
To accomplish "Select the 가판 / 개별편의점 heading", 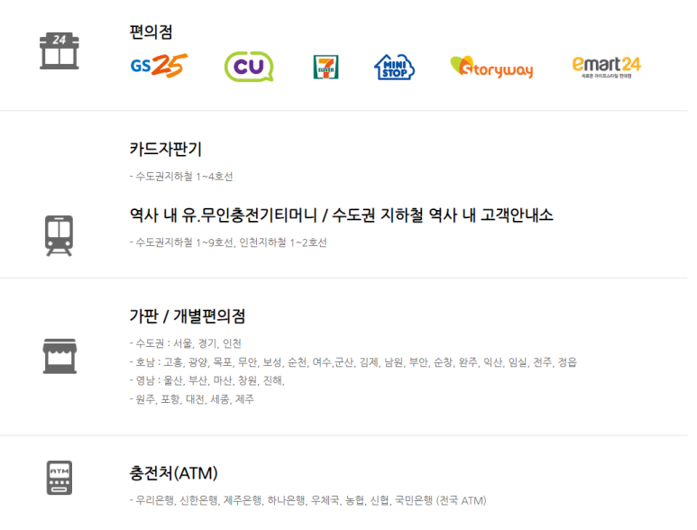I will coord(188,316).
